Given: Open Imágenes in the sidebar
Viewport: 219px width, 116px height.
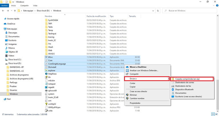Looking at the screenshot, I should coord(13,44).
